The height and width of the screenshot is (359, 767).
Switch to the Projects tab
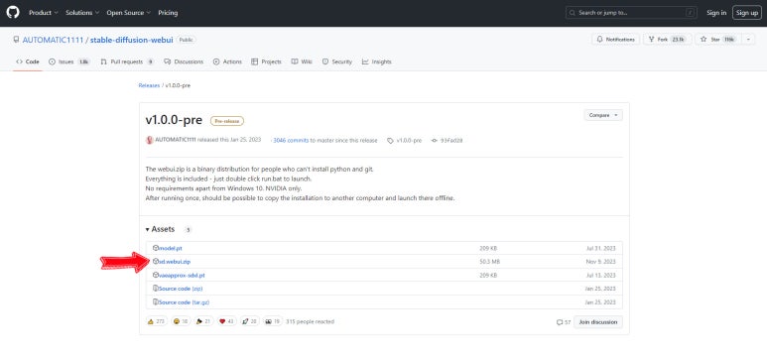pos(266,61)
